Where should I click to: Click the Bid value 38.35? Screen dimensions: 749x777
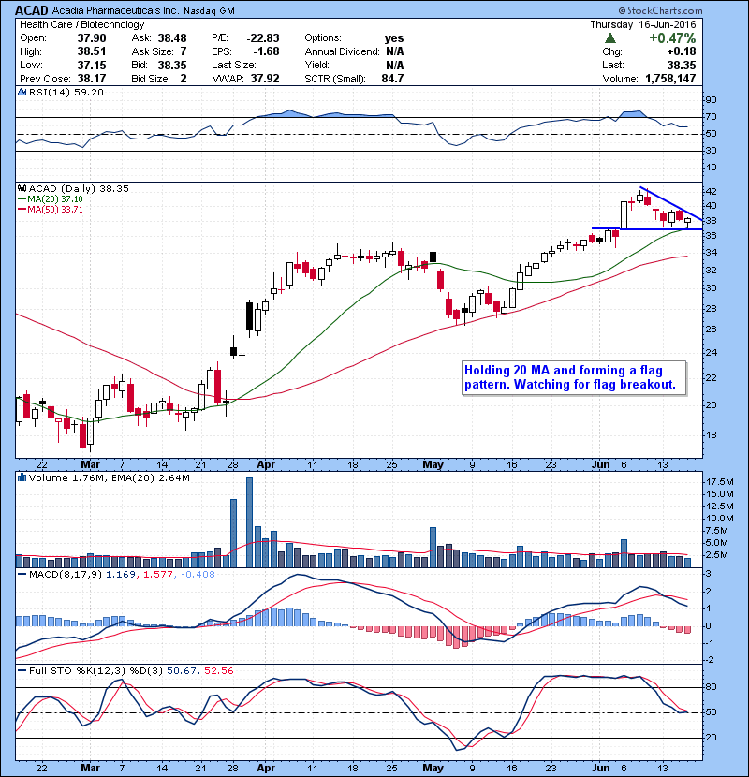172,65
